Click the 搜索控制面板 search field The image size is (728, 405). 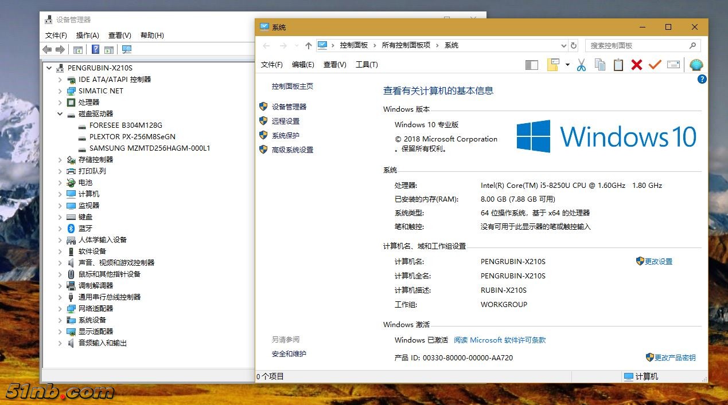[637, 46]
